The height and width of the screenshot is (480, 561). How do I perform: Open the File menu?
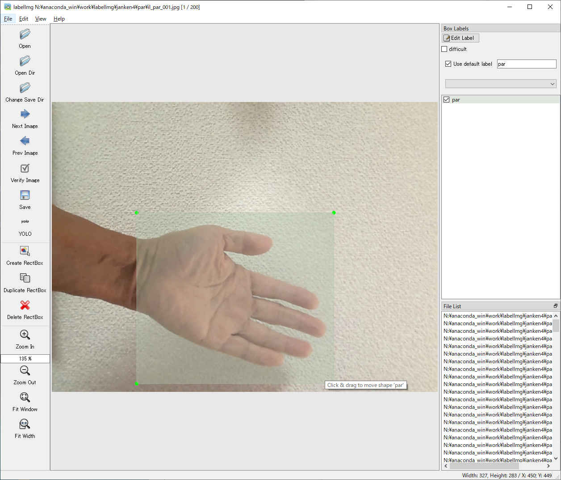point(8,19)
